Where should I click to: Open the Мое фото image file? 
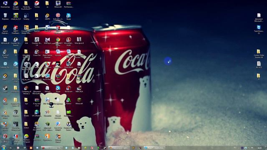(79, 41)
